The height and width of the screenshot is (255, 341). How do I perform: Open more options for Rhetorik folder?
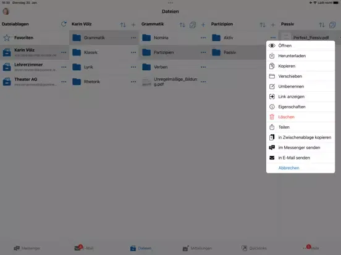pos(133,82)
